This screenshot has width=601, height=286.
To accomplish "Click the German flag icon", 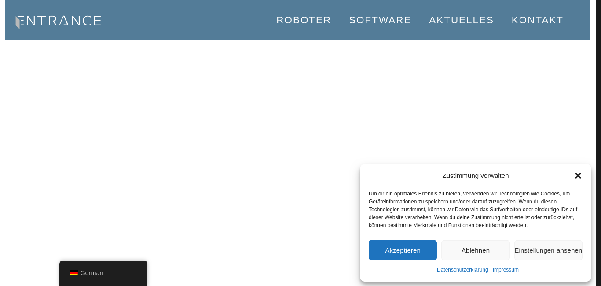I will (74, 273).
